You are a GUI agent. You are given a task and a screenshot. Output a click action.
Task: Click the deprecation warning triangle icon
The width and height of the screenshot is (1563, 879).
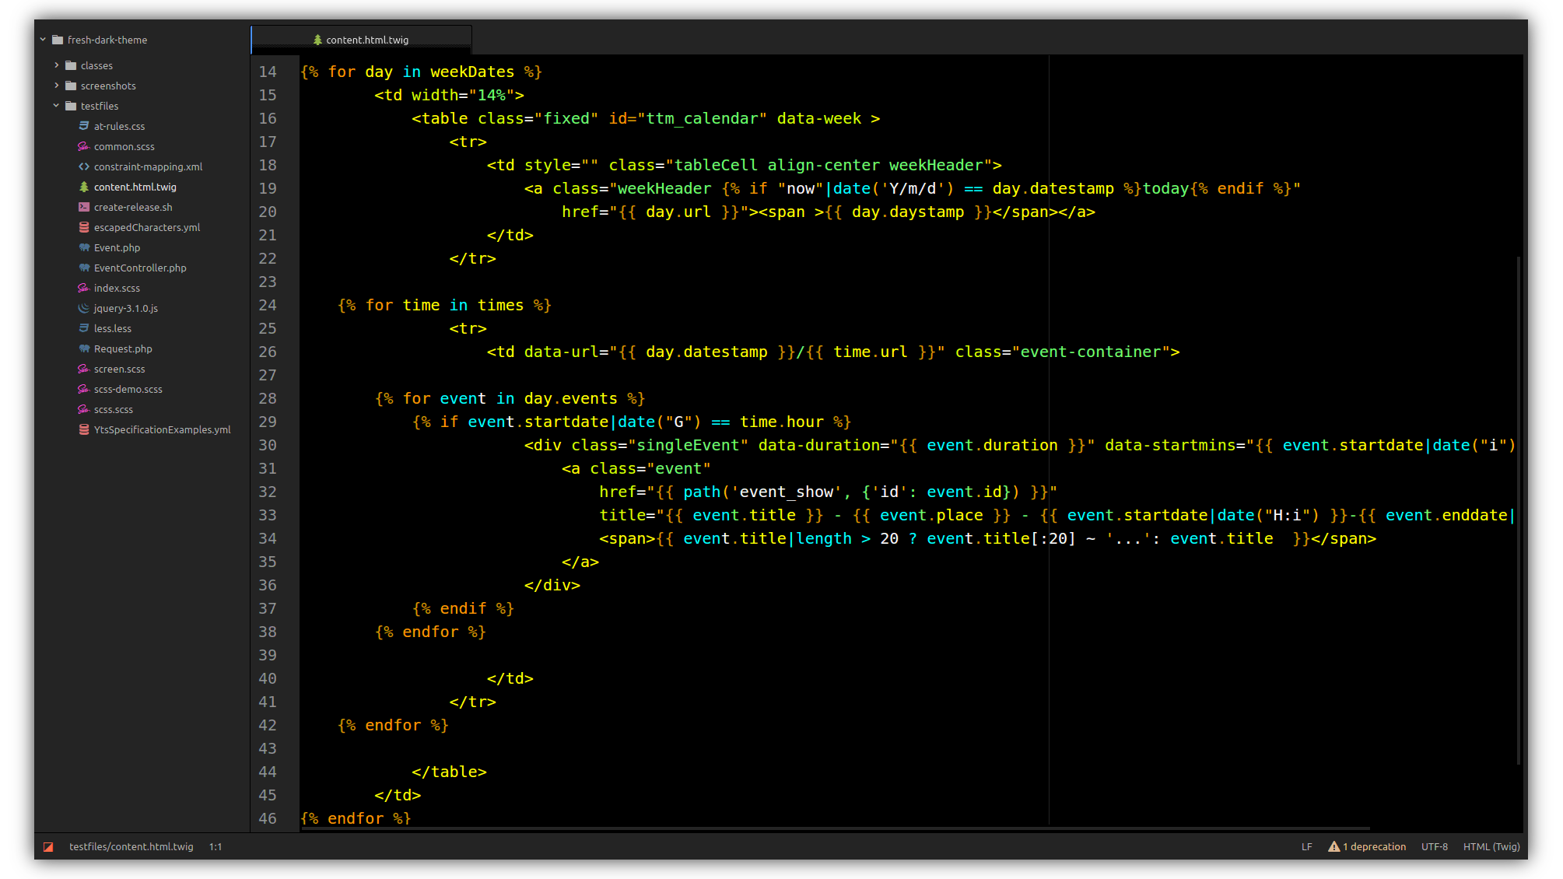(x=1333, y=846)
